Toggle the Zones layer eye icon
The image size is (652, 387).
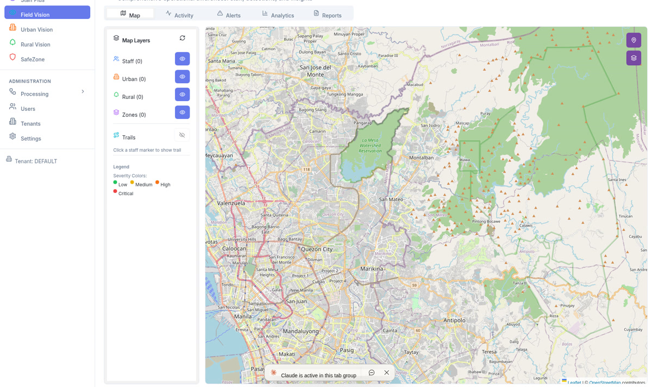coord(182,112)
